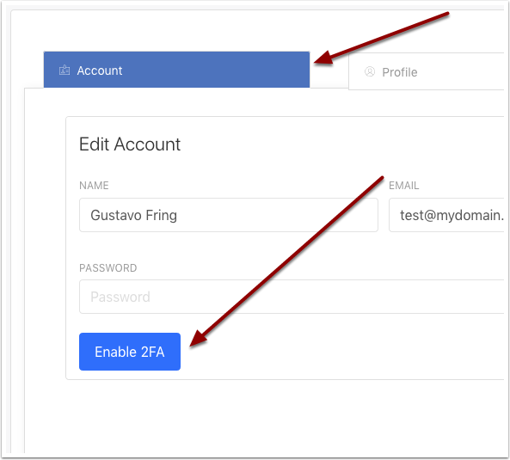Click the PASSWORD field label
This screenshot has width=510, height=460.
click(108, 268)
